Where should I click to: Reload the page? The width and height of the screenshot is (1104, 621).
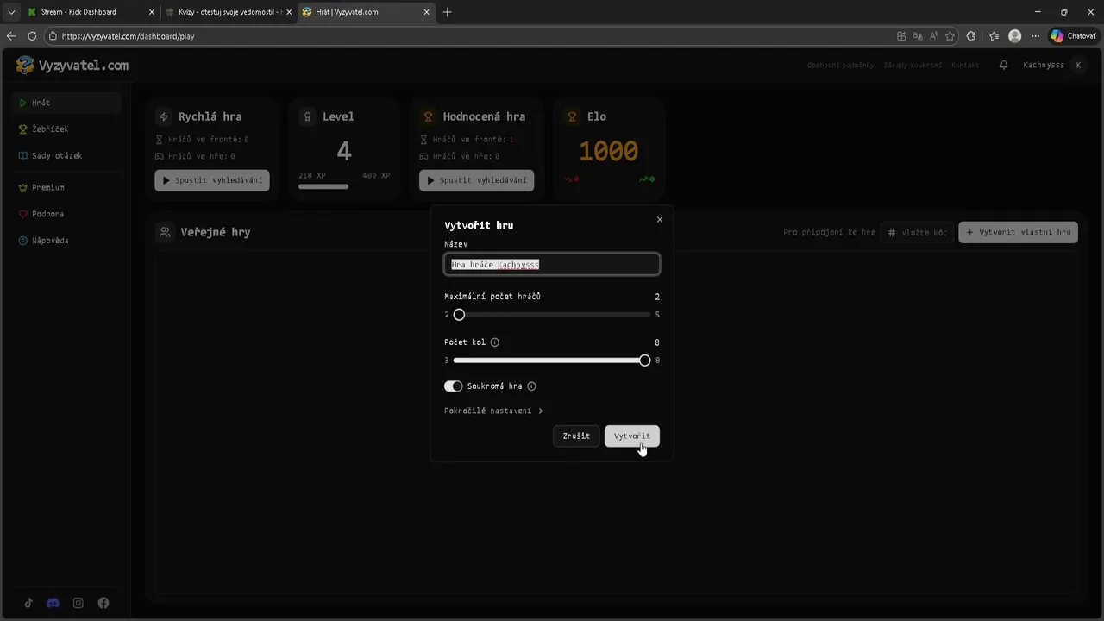pos(32,36)
